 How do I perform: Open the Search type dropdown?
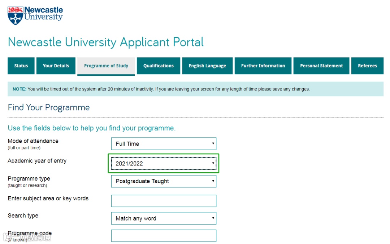point(164,218)
